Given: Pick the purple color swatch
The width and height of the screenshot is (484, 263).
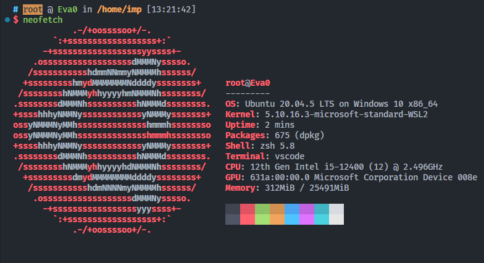Looking at the screenshot, I should tap(307, 214).
